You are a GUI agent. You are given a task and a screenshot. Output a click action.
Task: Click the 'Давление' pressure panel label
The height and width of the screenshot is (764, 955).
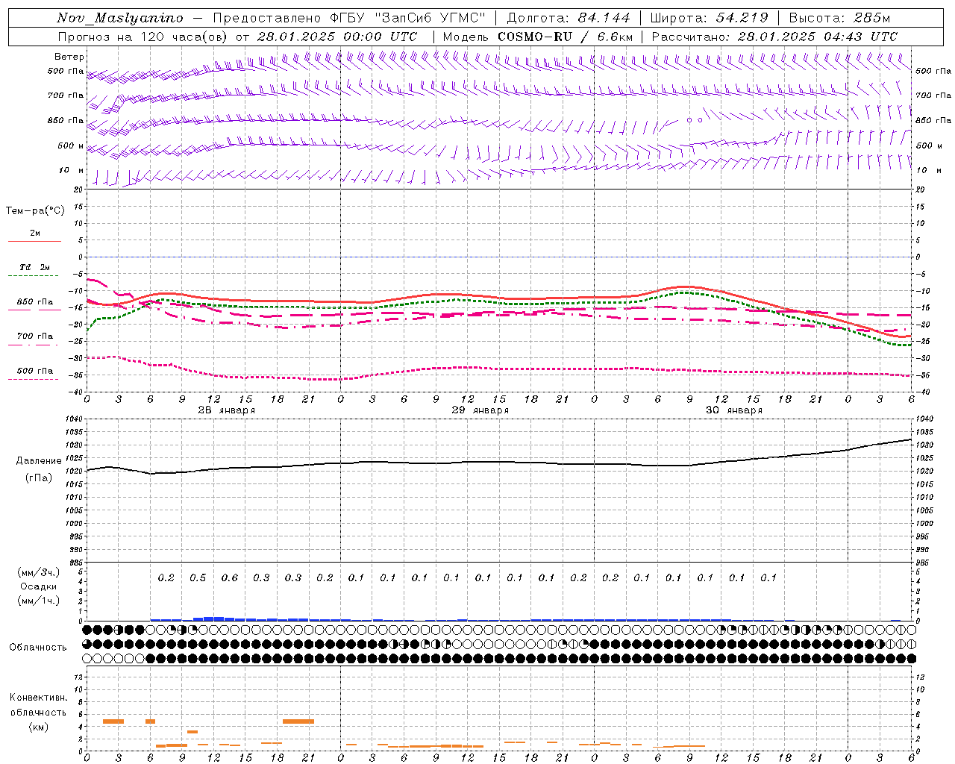(x=39, y=461)
